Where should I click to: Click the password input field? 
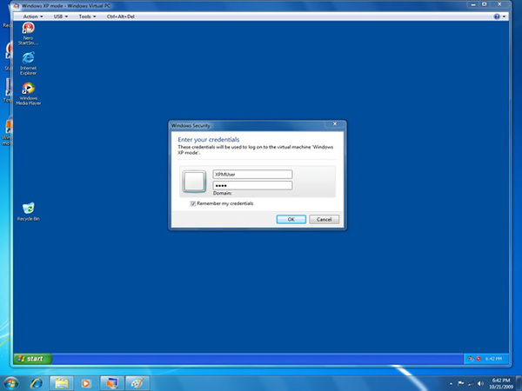pos(252,186)
